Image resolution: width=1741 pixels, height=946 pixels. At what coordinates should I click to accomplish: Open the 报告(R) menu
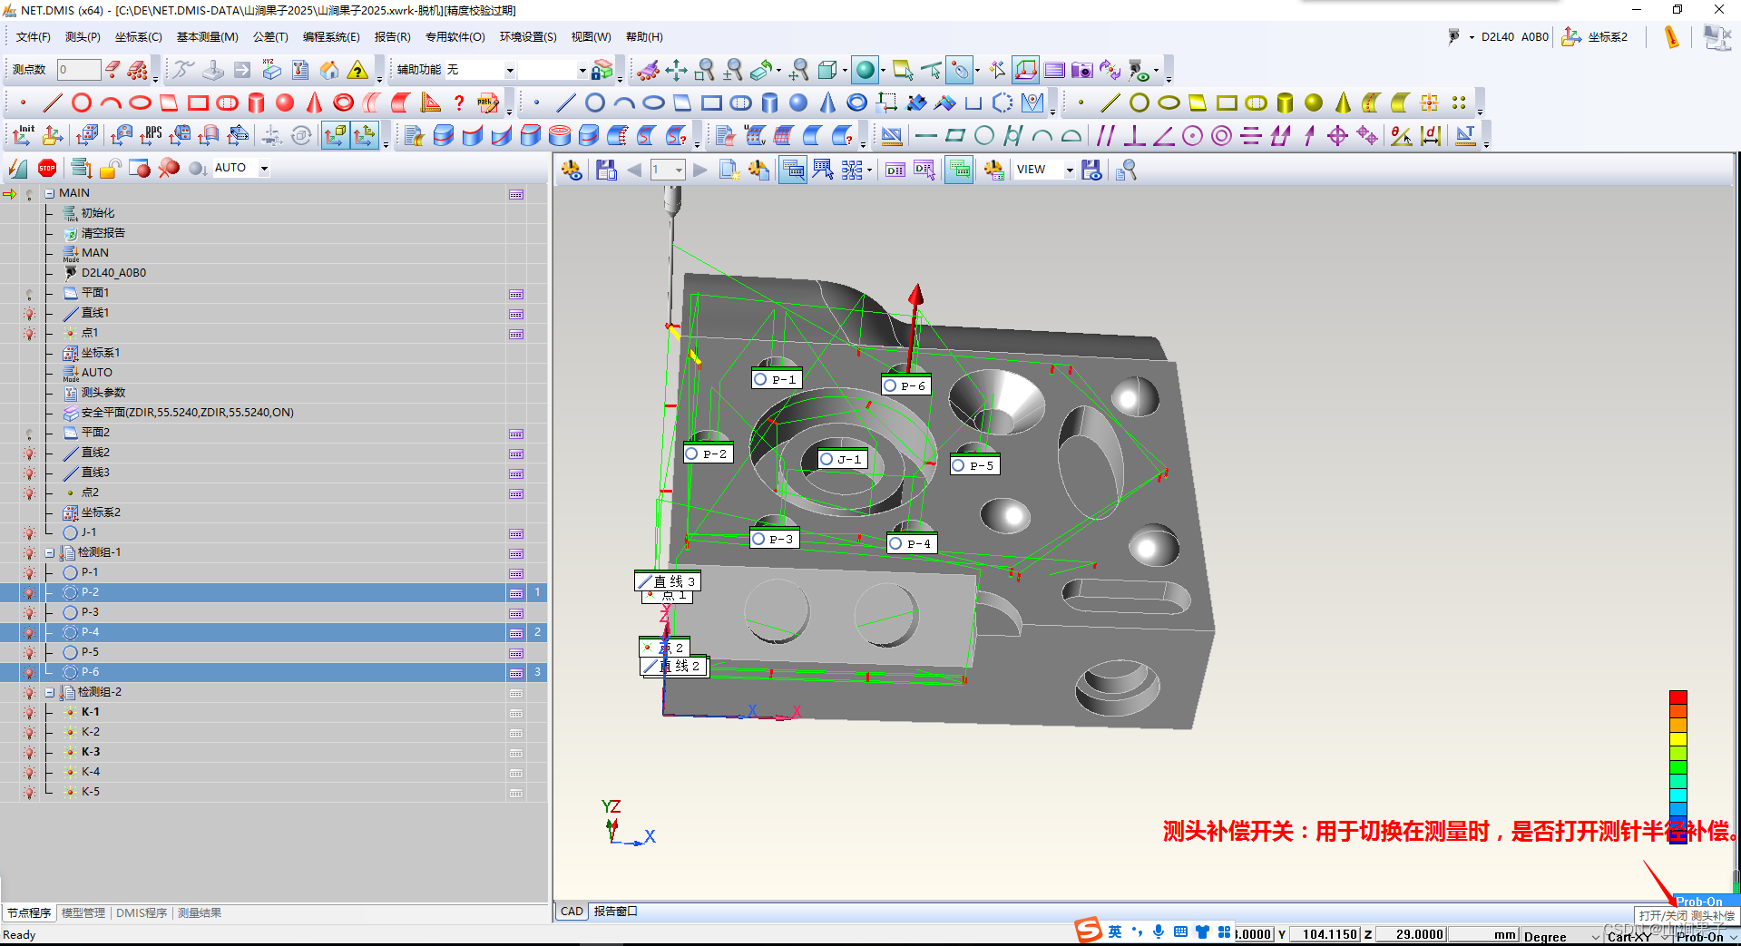point(393,37)
